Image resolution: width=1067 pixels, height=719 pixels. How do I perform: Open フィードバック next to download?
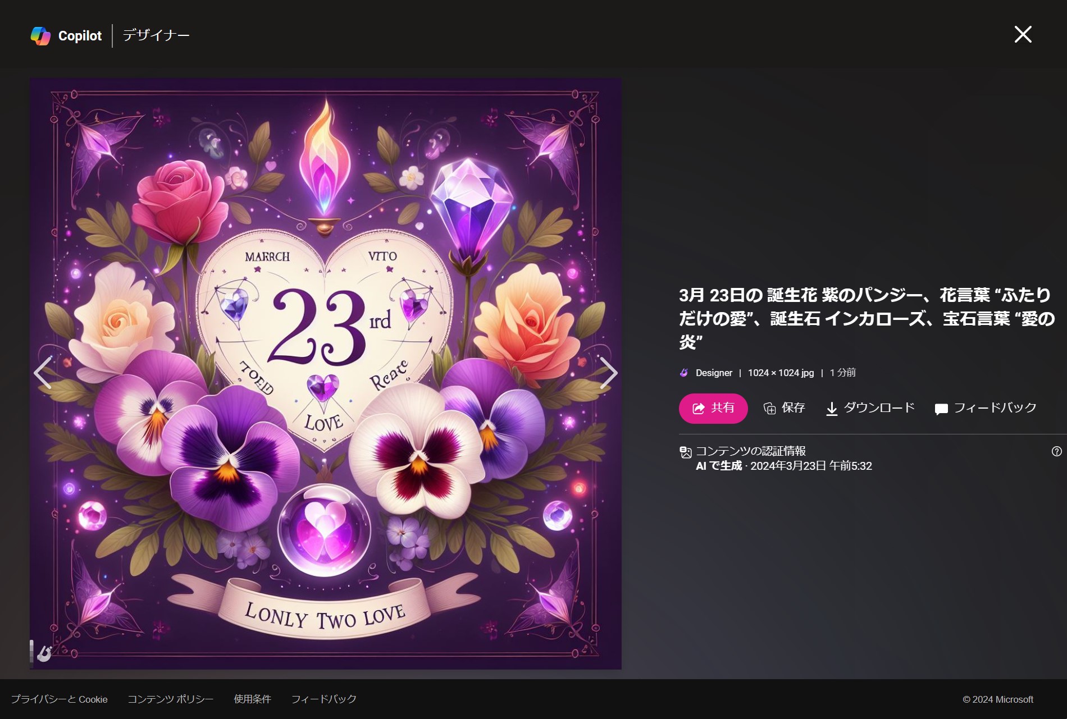click(x=986, y=408)
